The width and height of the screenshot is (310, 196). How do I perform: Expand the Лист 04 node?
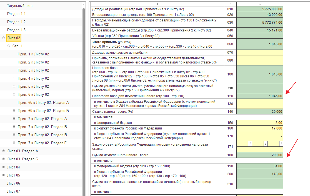3,167
